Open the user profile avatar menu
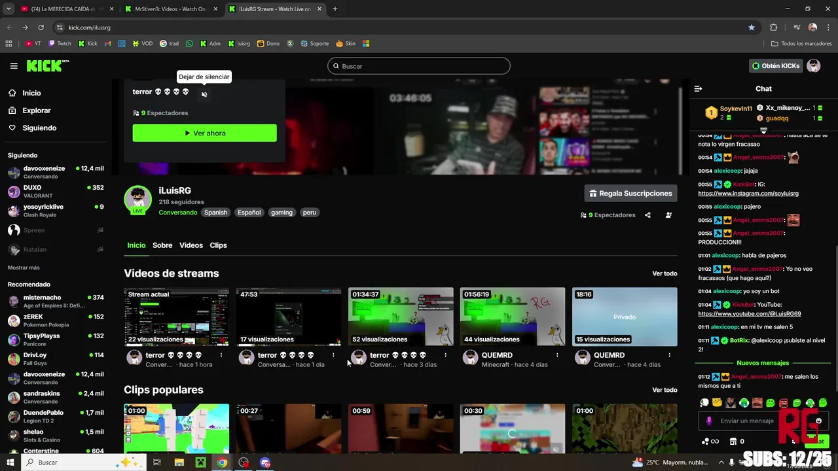This screenshot has width=838, height=471. (x=814, y=66)
